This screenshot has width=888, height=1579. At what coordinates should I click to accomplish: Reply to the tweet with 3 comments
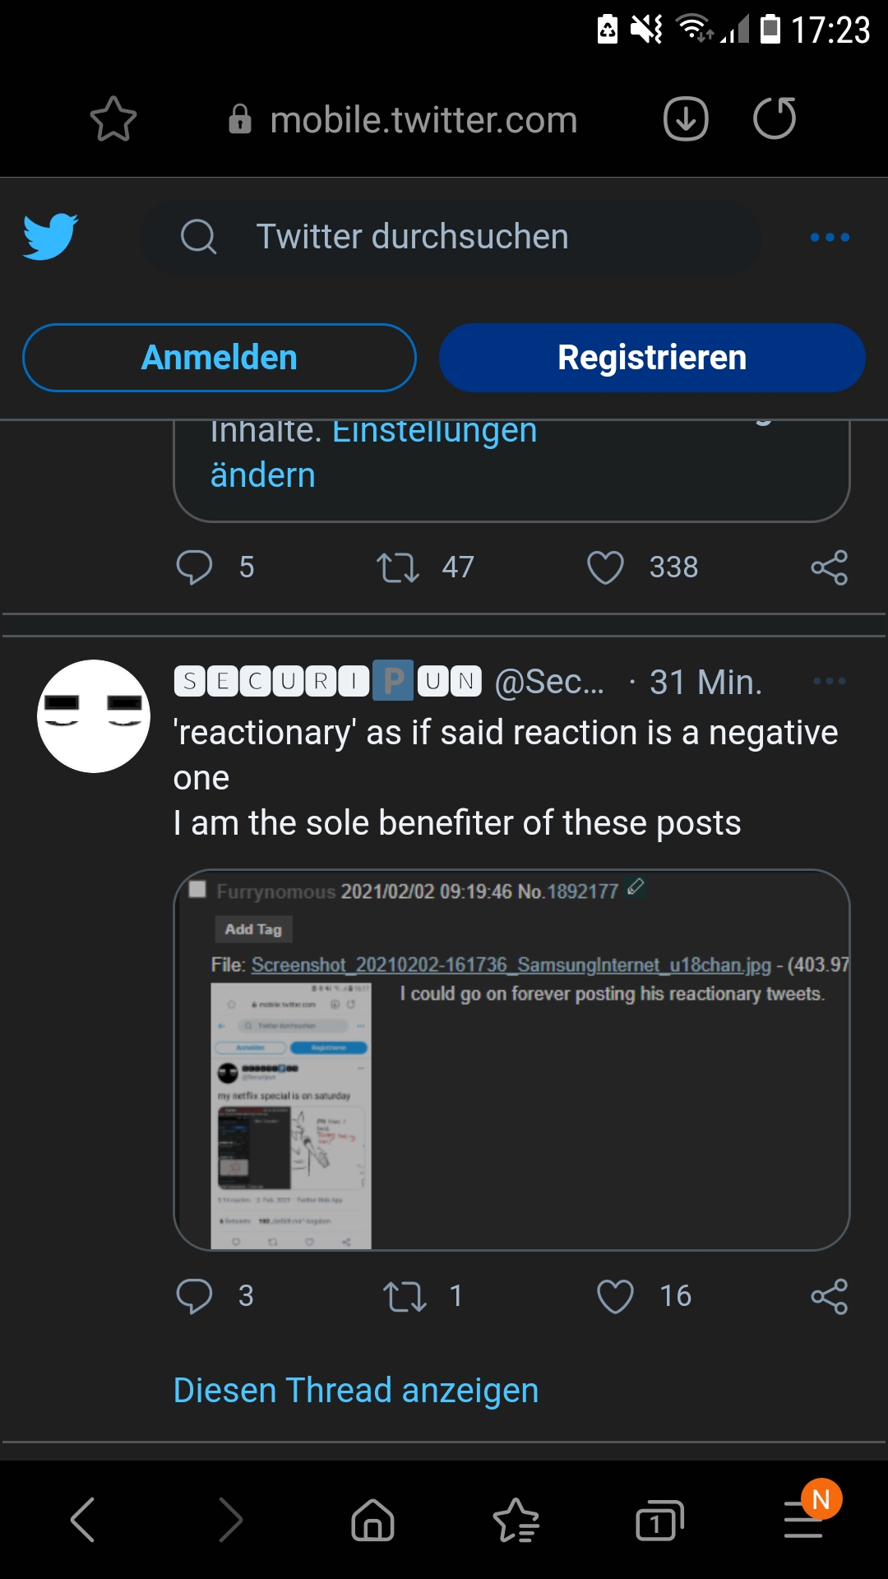194,1296
